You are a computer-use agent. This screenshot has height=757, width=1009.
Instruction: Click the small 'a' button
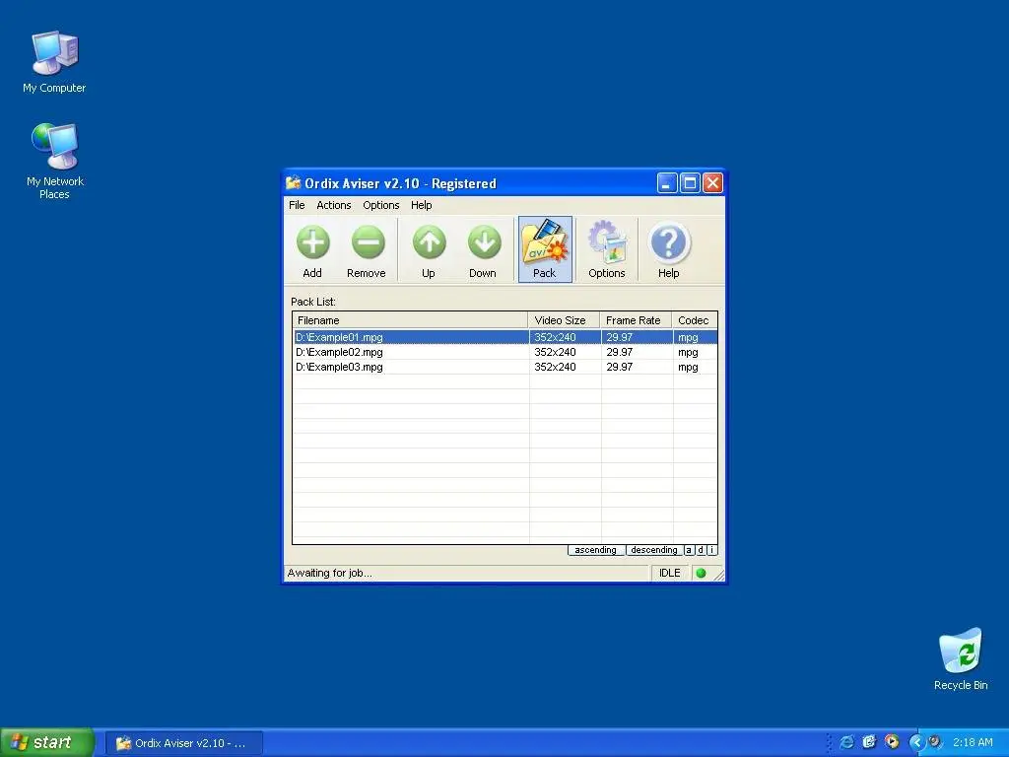click(689, 550)
